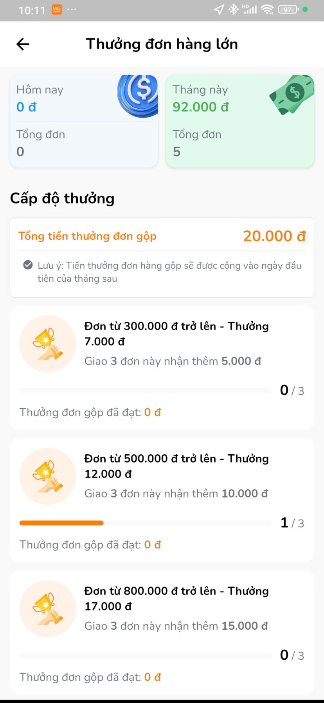Tap the Cấp độ thưởng section heading

(62, 199)
